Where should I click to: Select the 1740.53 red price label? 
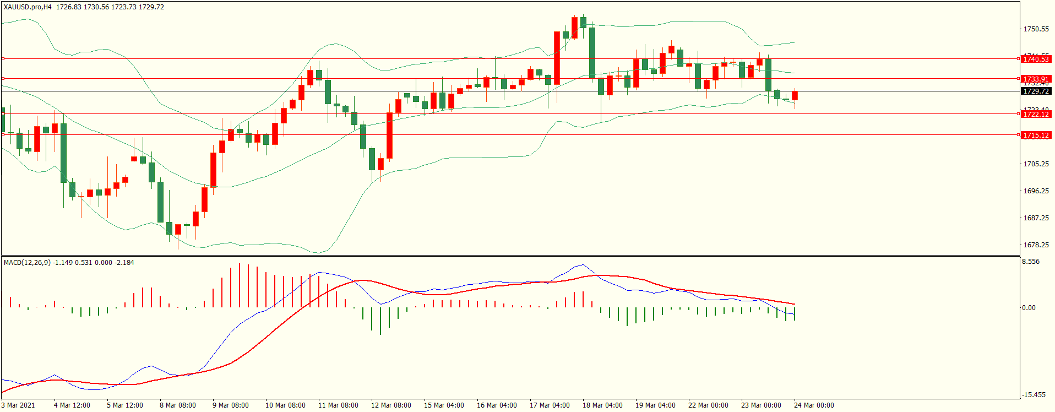1036,59
